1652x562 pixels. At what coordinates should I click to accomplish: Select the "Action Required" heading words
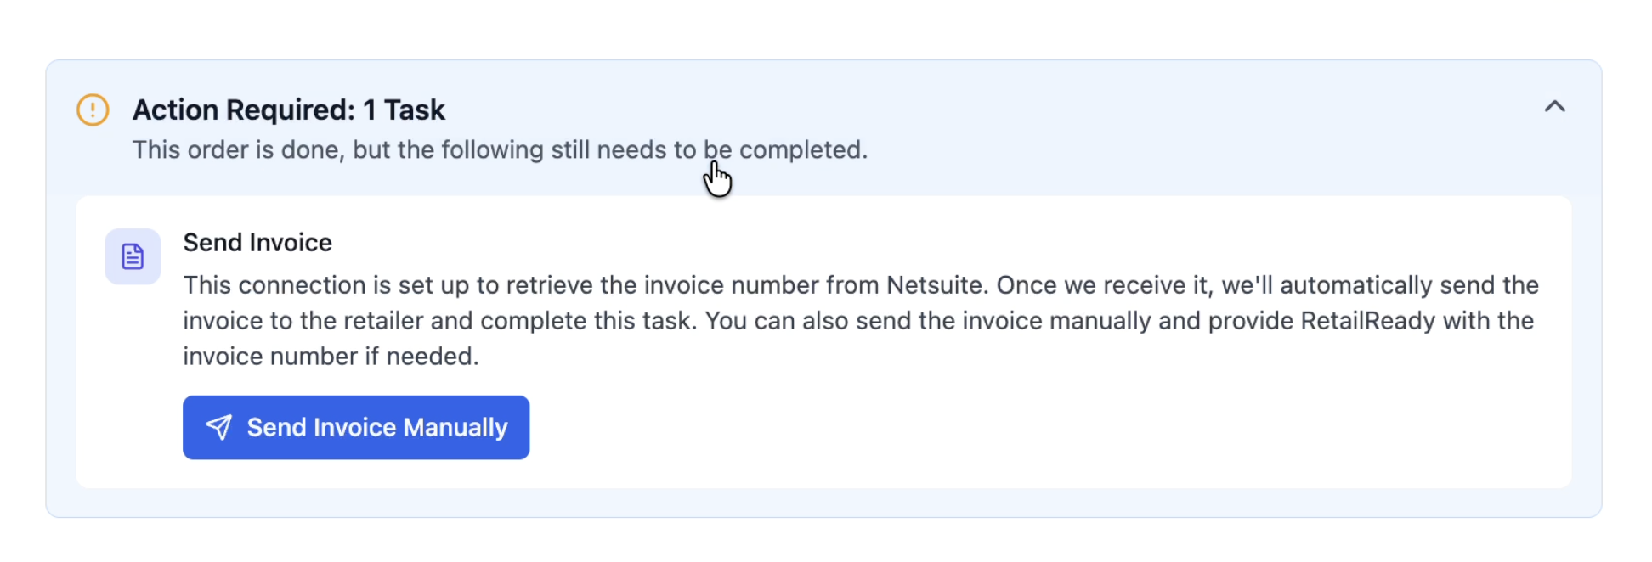[x=244, y=110]
